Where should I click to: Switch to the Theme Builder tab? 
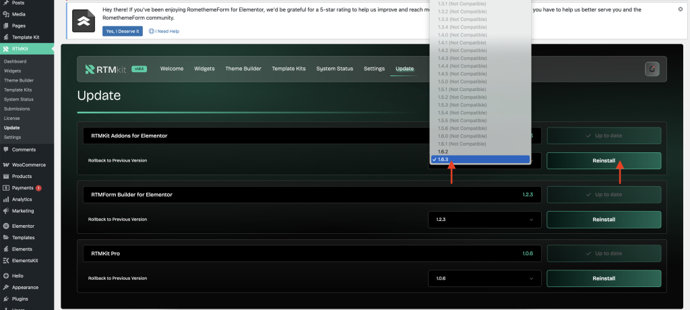(x=243, y=69)
